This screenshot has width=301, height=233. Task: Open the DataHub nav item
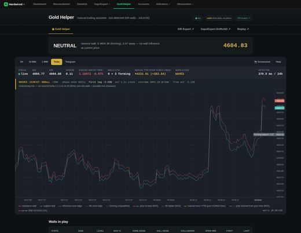pos(82,4)
